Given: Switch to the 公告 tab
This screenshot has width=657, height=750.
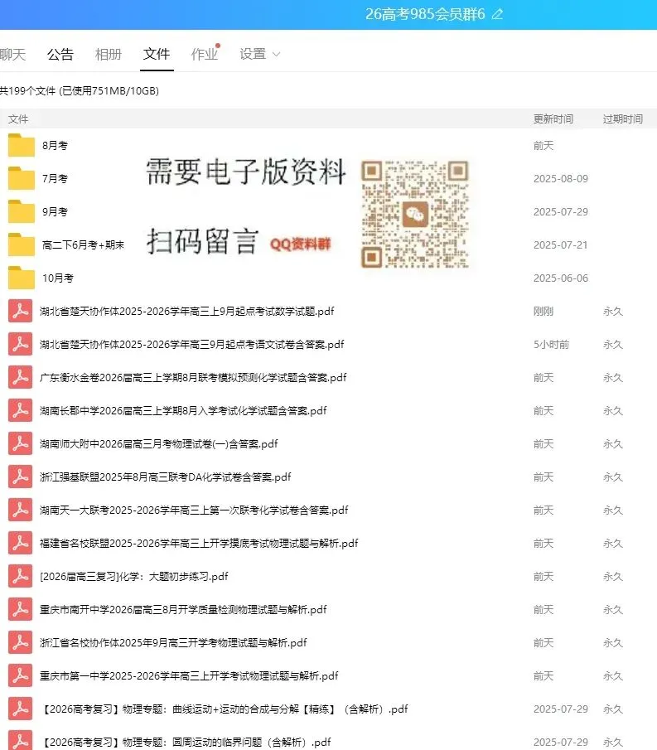Looking at the screenshot, I should [x=60, y=54].
